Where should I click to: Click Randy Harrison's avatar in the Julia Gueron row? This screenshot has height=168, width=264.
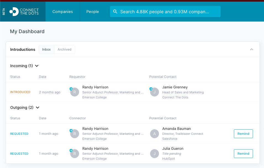tap(75, 154)
